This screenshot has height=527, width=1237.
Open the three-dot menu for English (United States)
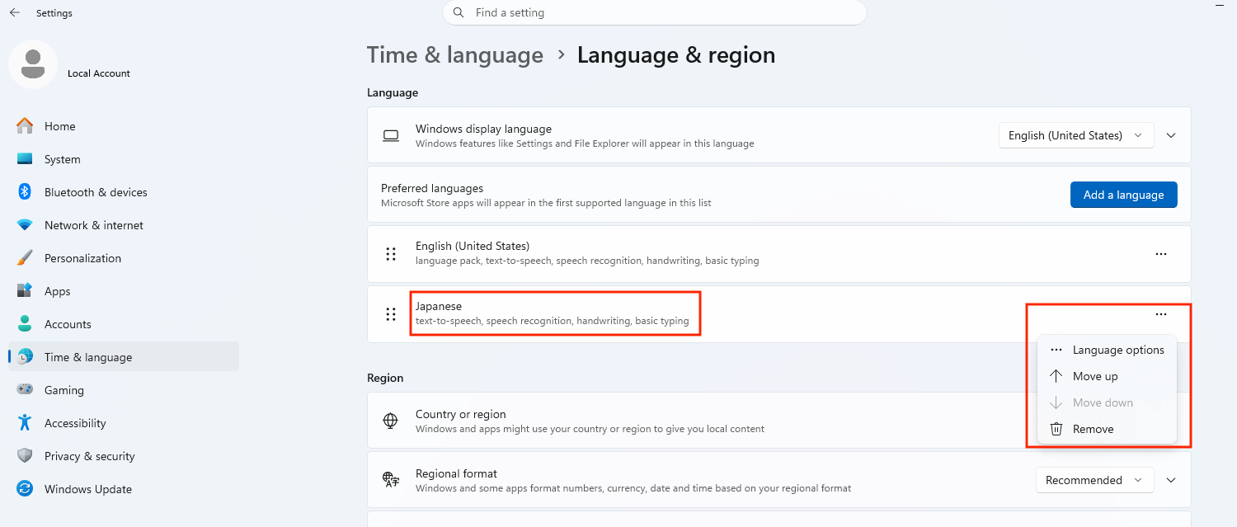[x=1161, y=254]
